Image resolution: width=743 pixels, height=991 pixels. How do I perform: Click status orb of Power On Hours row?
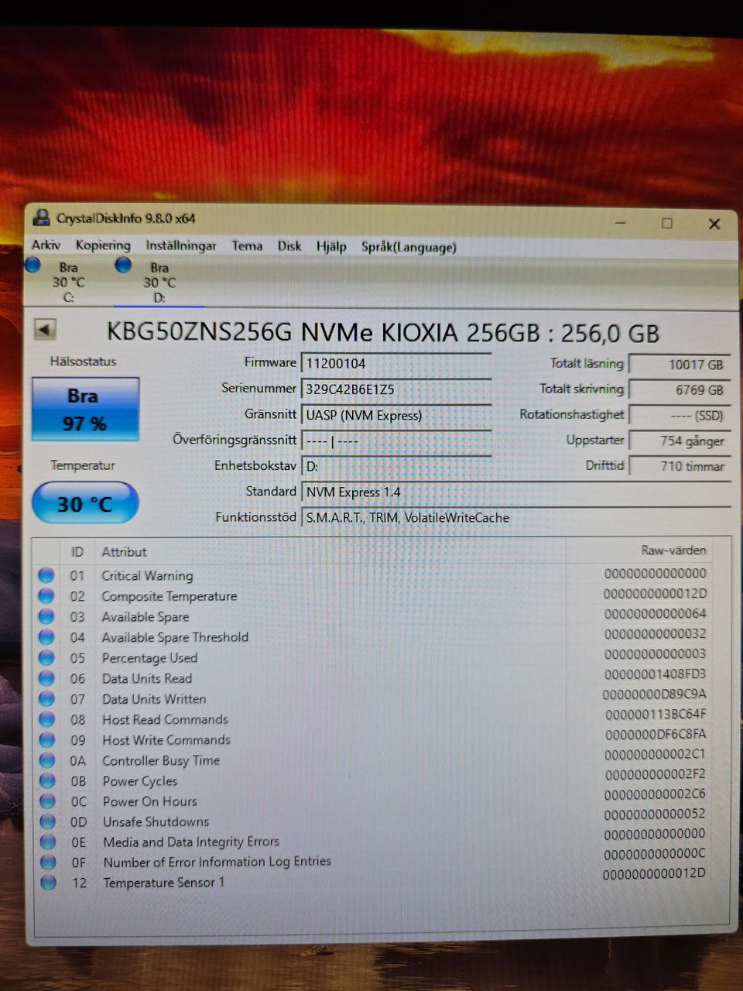pyautogui.click(x=47, y=801)
